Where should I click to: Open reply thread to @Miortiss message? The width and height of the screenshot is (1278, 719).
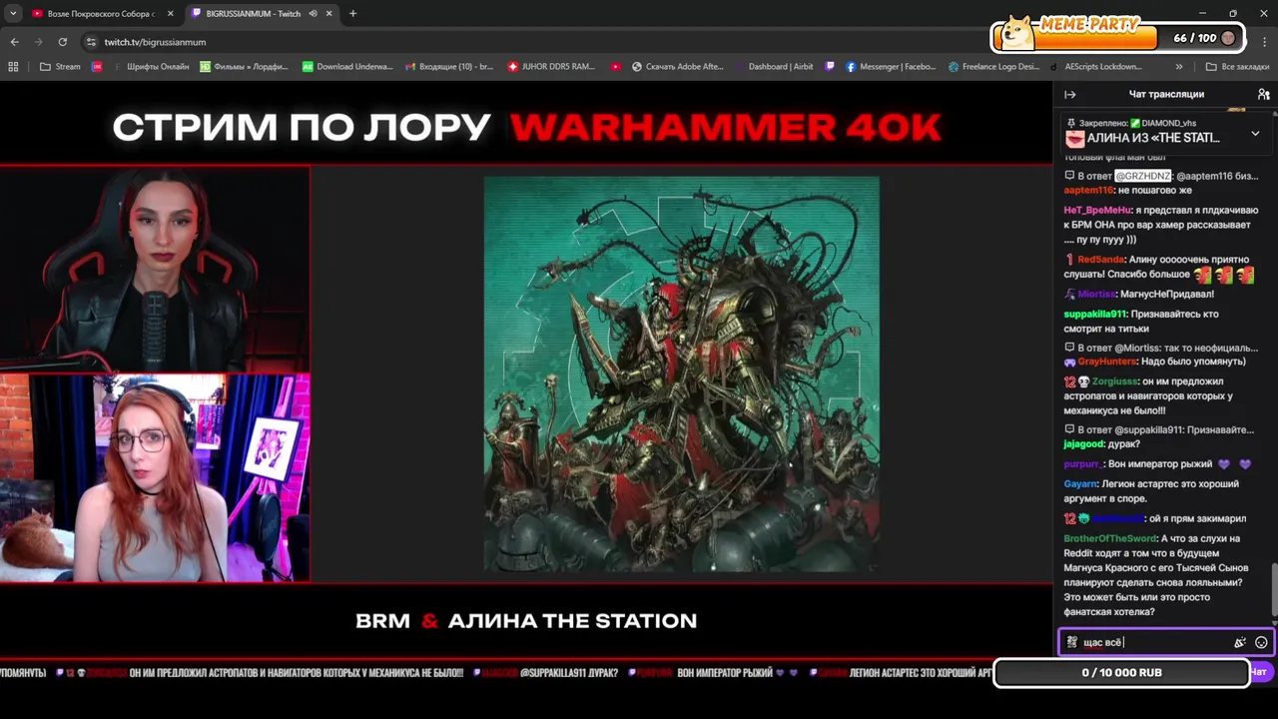point(1161,348)
